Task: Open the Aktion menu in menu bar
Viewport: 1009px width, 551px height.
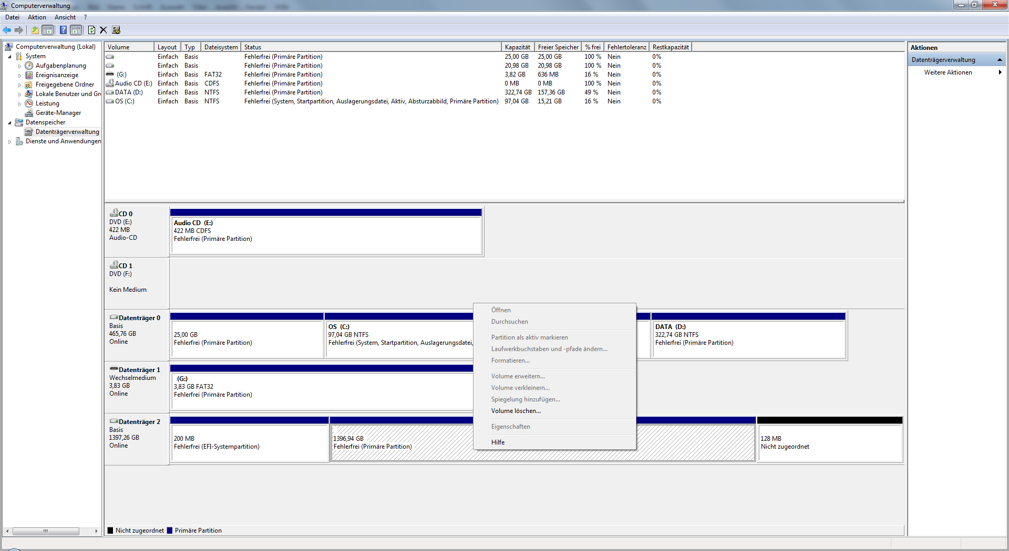Action: click(x=37, y=17)
